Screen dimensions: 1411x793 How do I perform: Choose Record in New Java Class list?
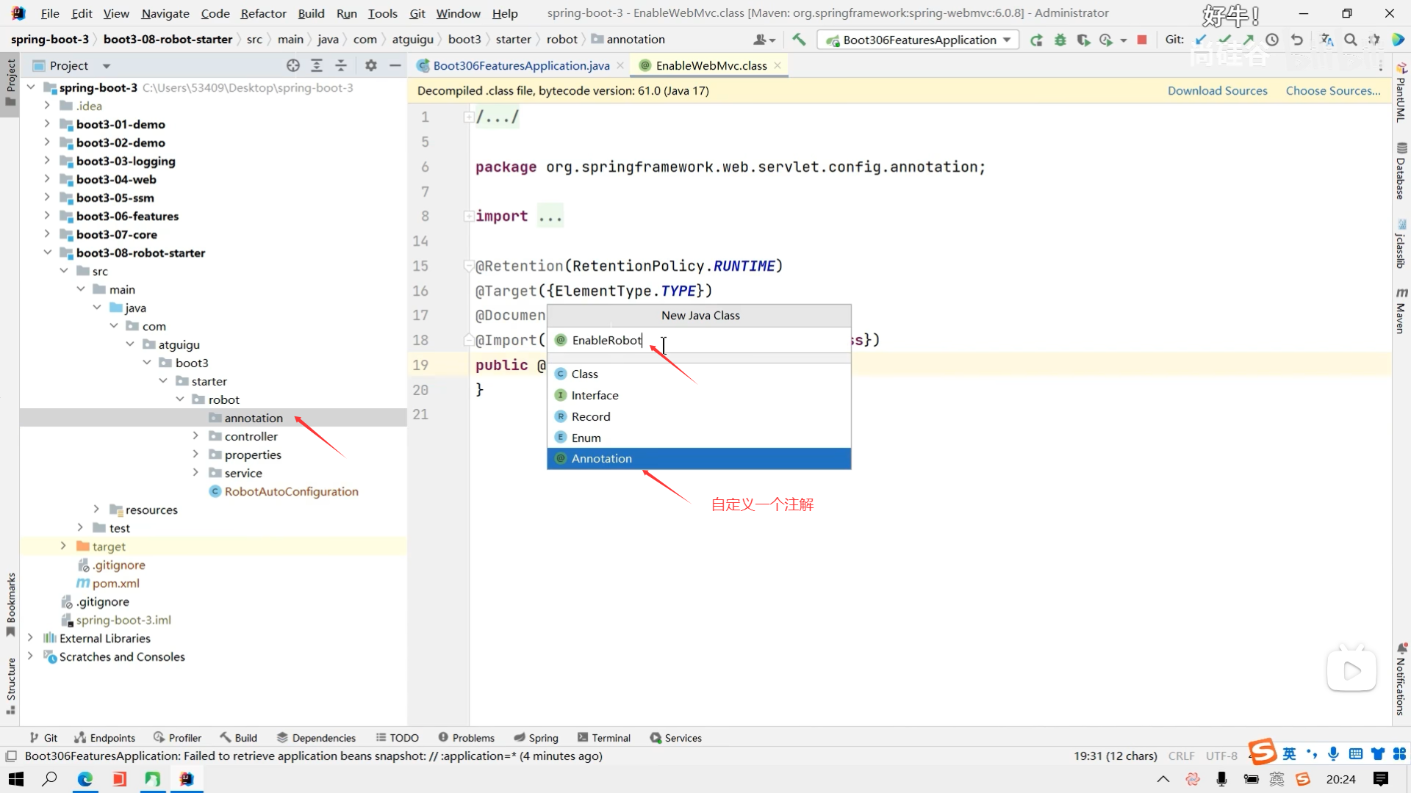591,416
